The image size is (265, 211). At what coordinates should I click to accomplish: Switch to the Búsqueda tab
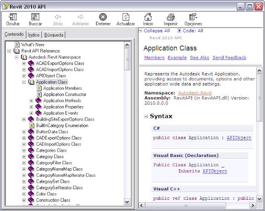(54, 35)
